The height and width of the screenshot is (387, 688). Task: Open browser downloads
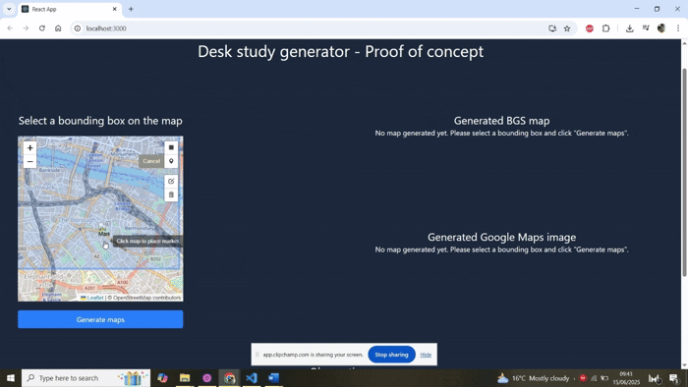pos(630,28)
